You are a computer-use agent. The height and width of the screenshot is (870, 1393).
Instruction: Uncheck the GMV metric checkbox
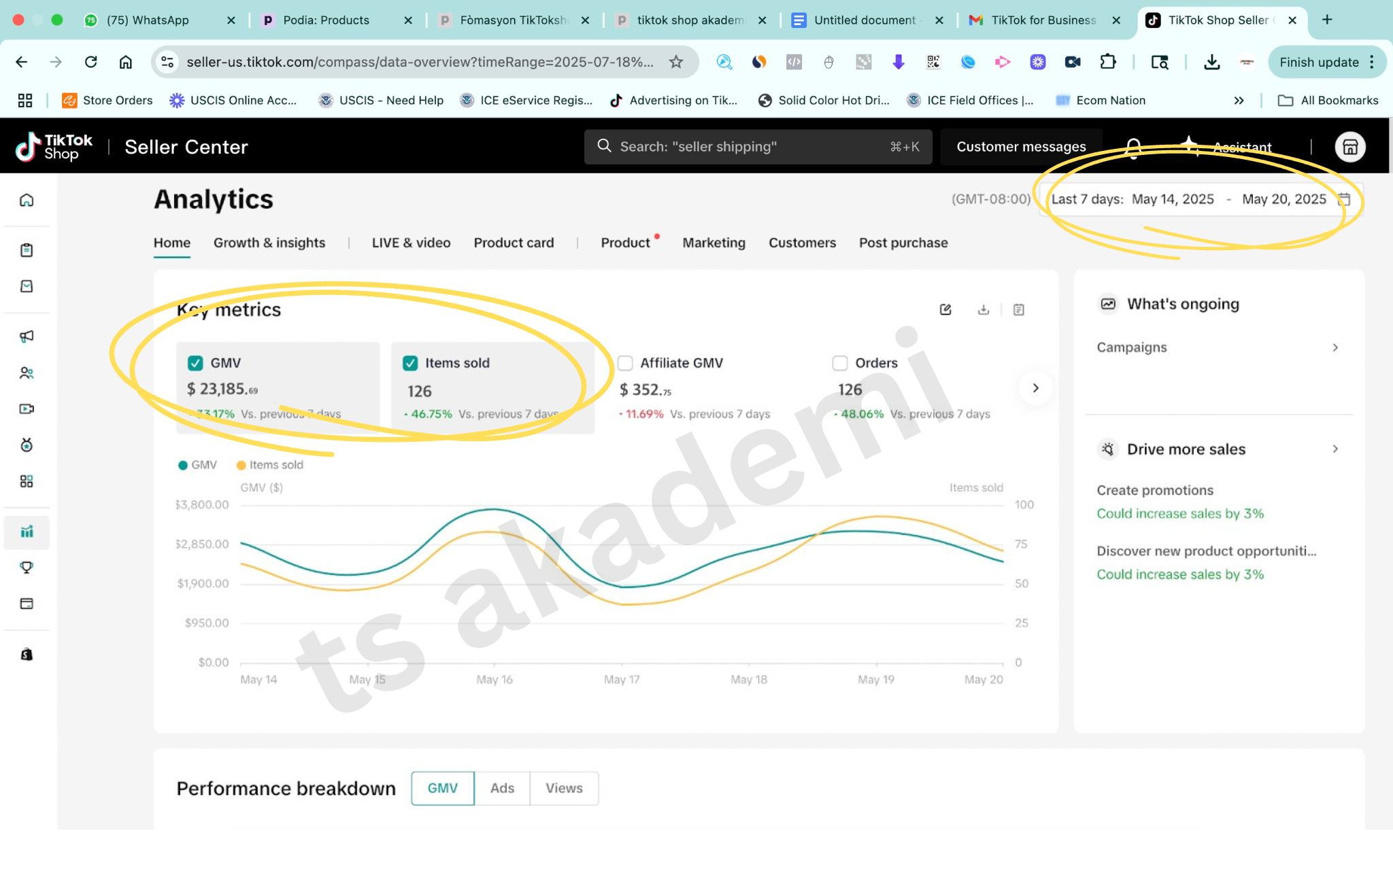click(x=195, y=363)
